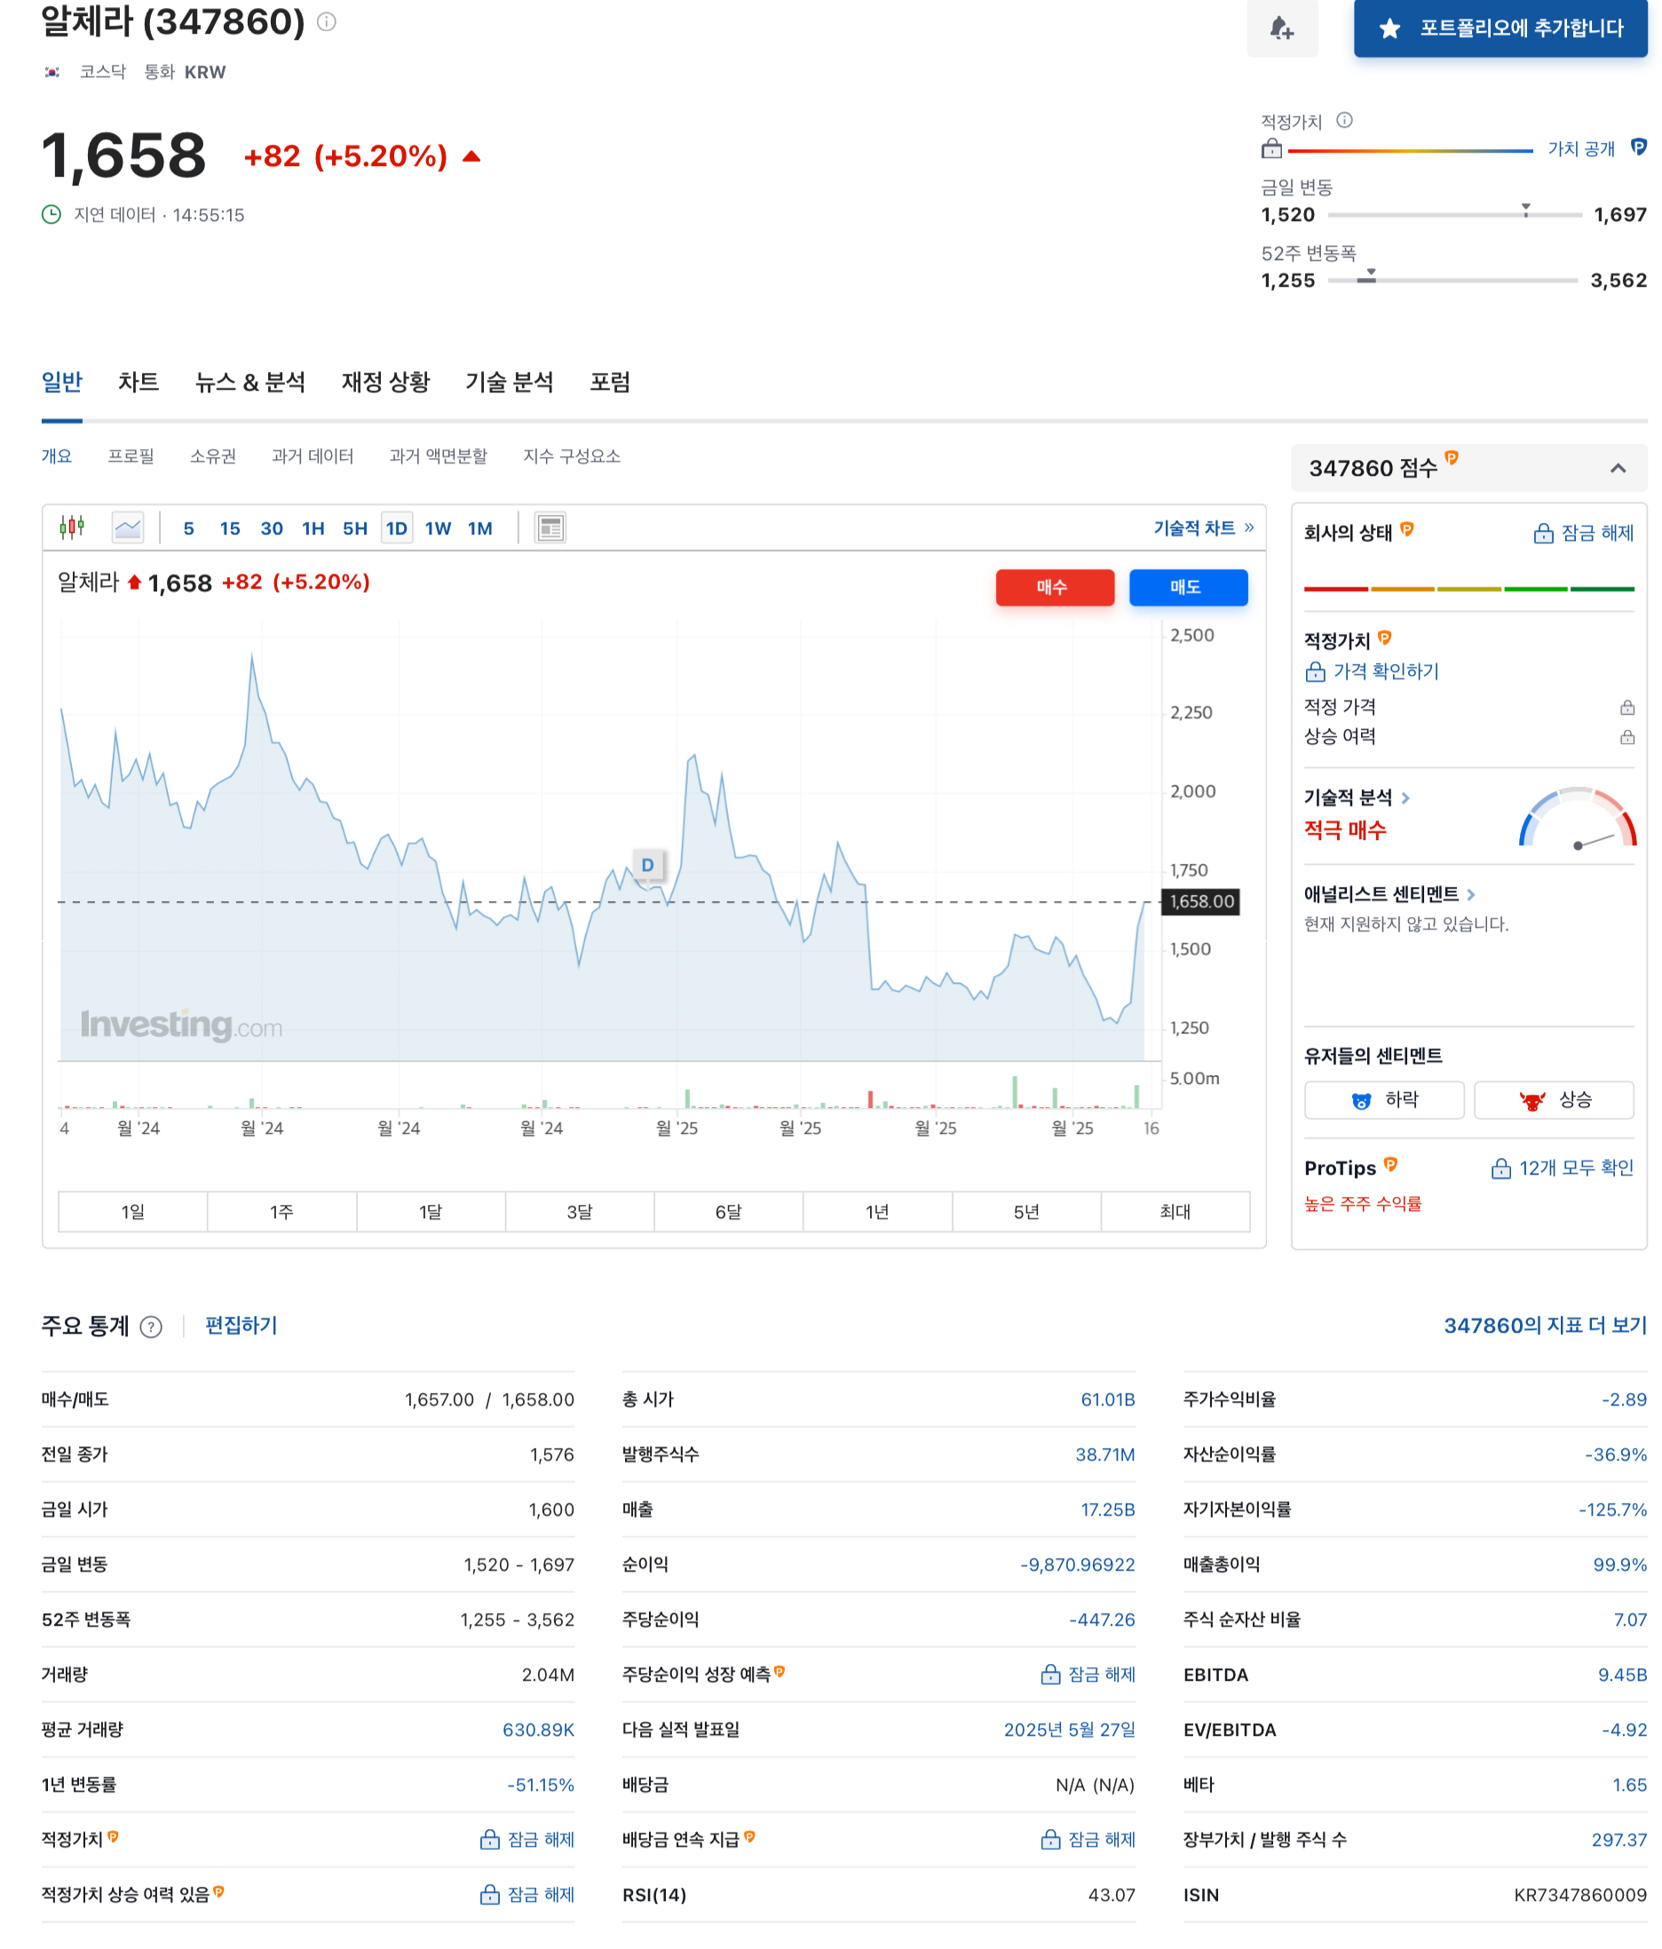
Task: Set the chart interval to 1W
Action: [439, 528]
